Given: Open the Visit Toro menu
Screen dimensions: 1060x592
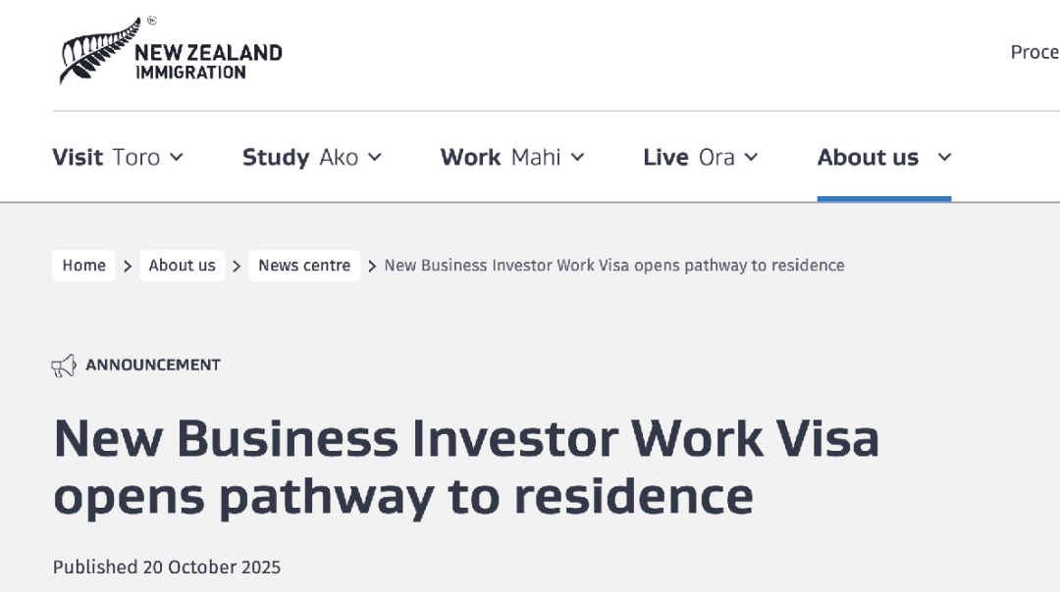Looking at the screenshot, I should pyautogui.click(x=106, y=157).
